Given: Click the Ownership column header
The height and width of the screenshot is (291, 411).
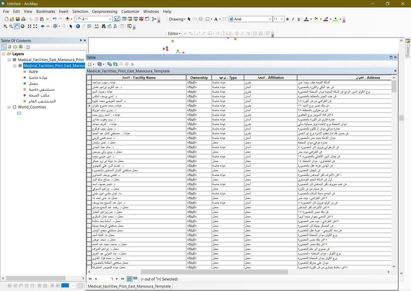Looking at the screenshot, I should coord(199,78).
